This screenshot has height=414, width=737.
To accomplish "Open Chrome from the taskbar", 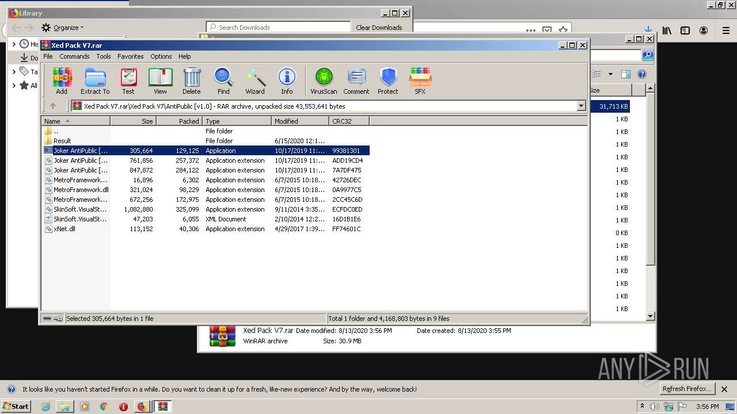I will pos(104,407).
